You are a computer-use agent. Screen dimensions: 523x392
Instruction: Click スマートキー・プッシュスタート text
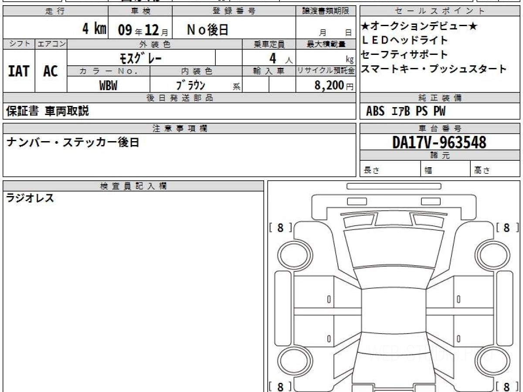(x=434, y=69)
